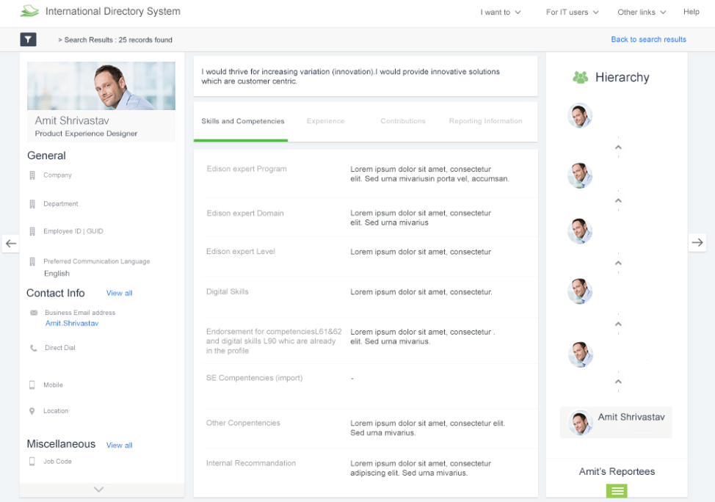This screenshot has height=502, width=715.
Task: Click the Business Email envelope icon
Action: [34, 313]
